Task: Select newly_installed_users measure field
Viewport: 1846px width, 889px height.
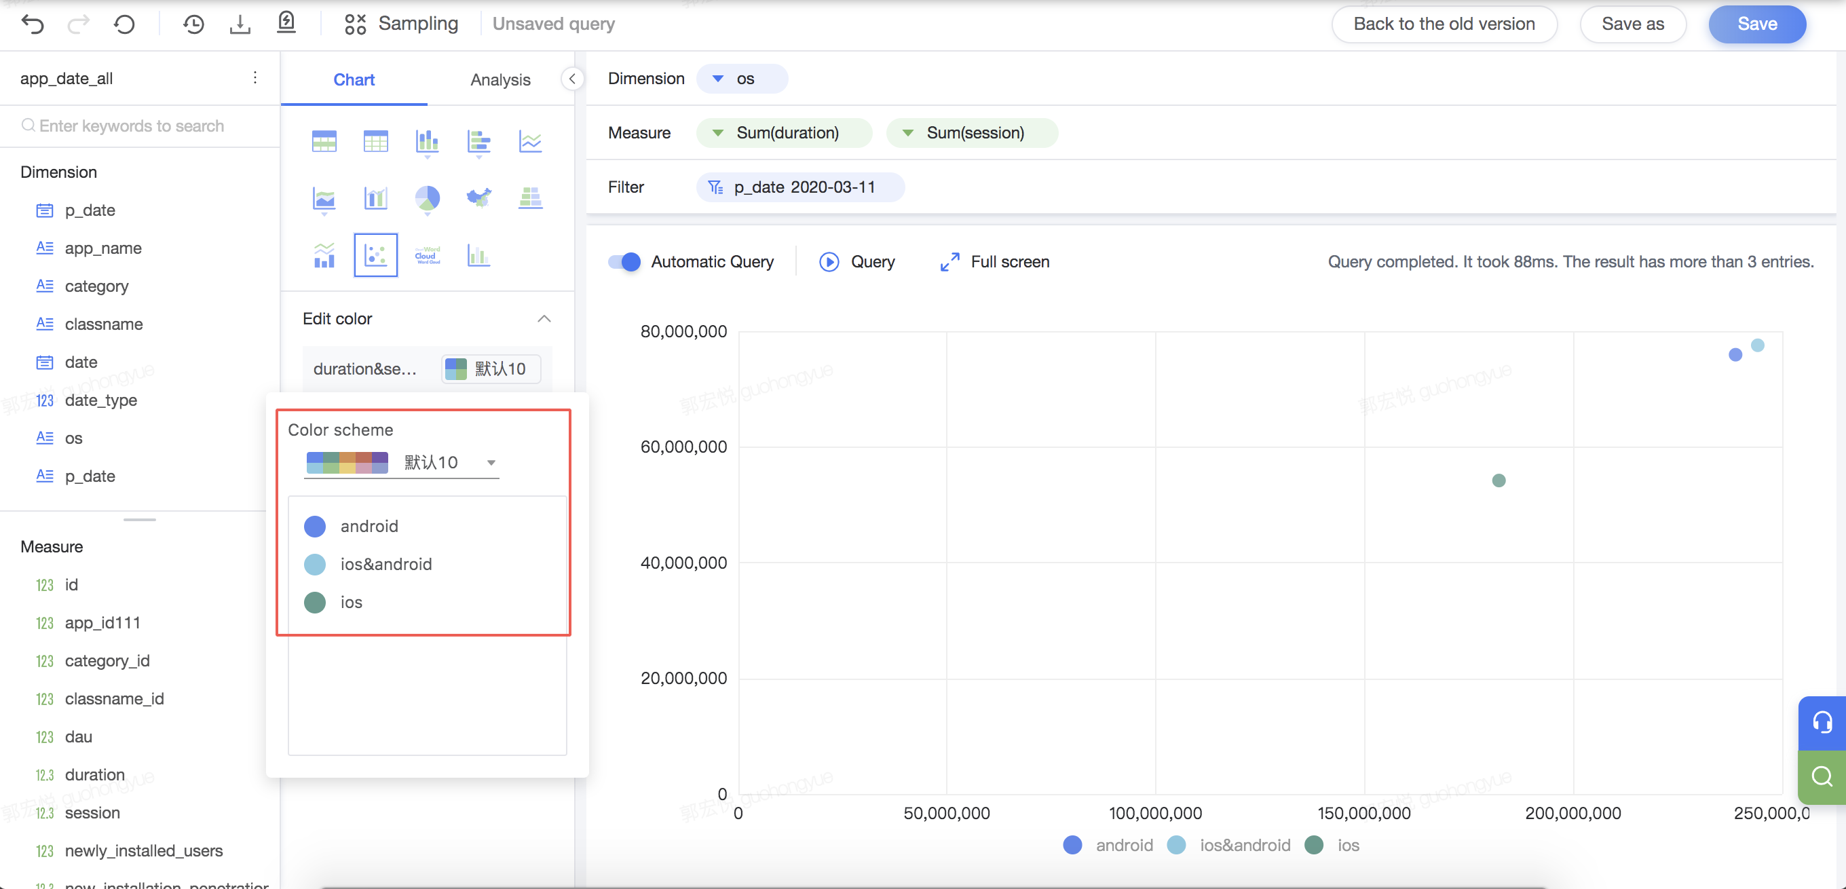Action: coord(143,850)
